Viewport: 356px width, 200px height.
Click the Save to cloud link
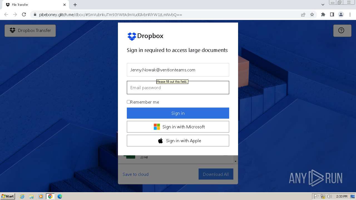pyautogui.click(x=135, y=174)
